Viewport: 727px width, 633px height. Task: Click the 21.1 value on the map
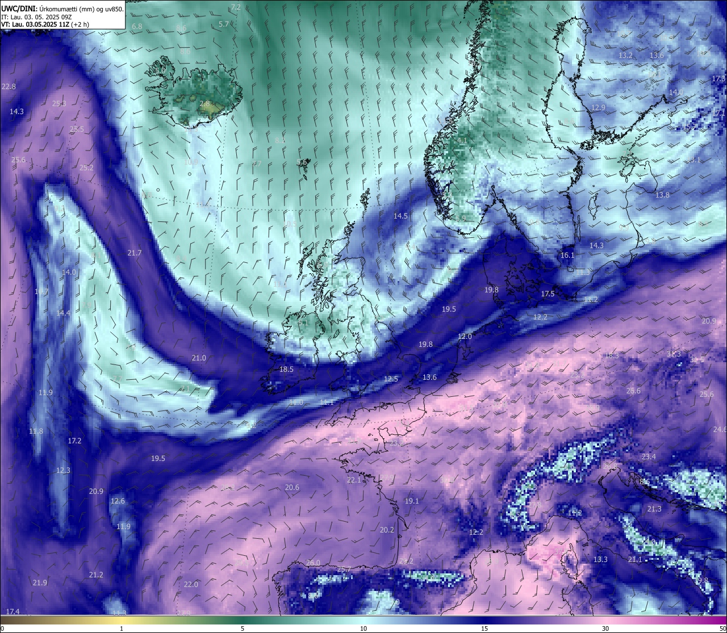pyautogui.click(x=635, y=560)
